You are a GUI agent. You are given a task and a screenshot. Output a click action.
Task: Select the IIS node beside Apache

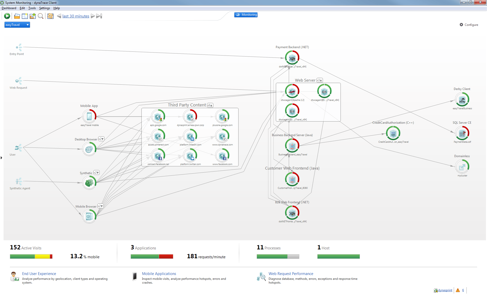pyautogui.click(x=324, y=91)
